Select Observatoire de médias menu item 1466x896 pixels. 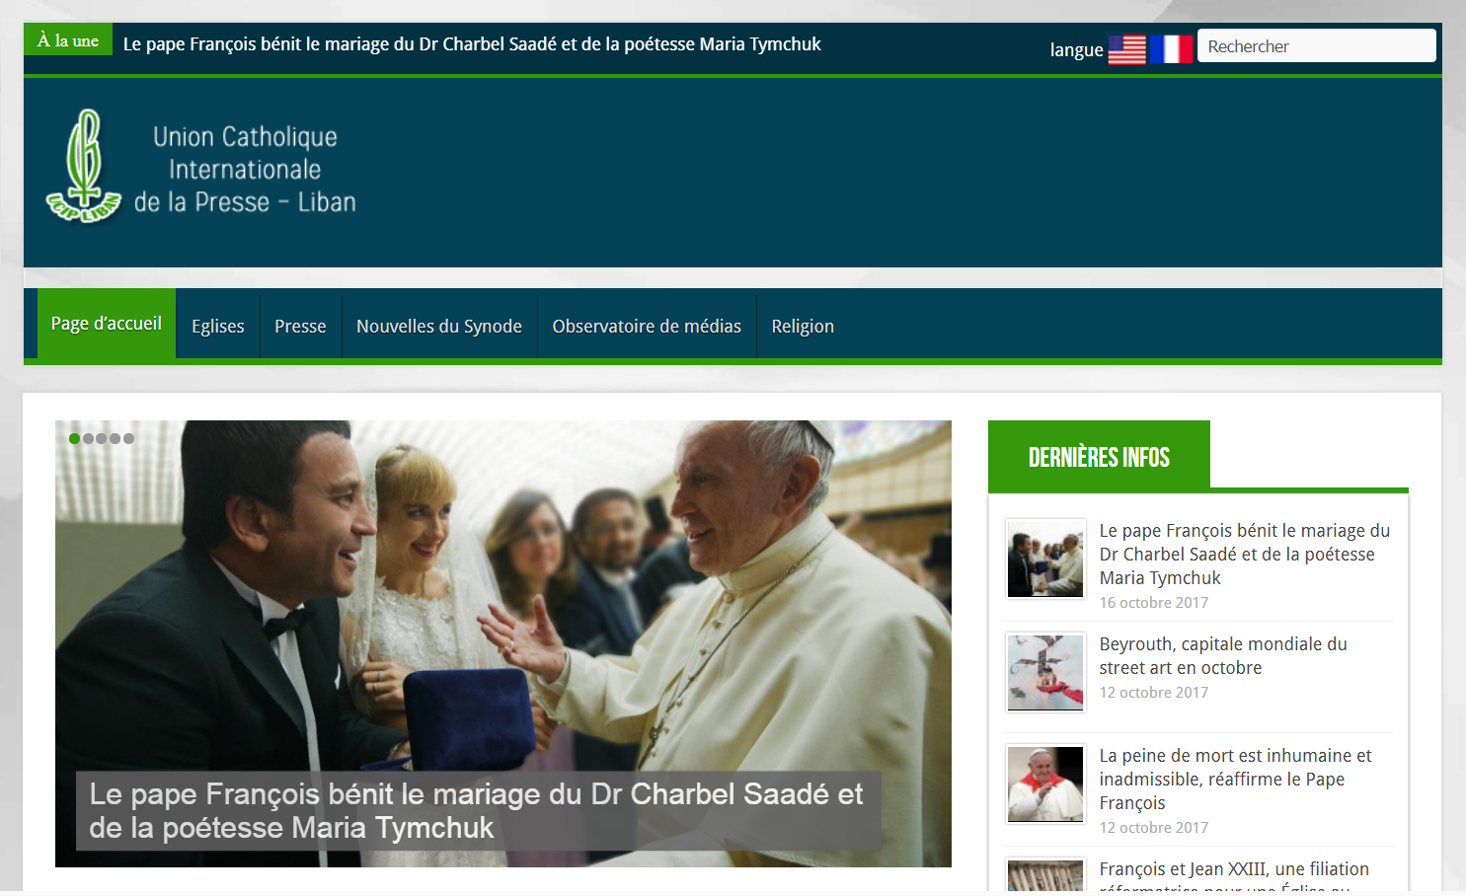[x=647, y=327]
